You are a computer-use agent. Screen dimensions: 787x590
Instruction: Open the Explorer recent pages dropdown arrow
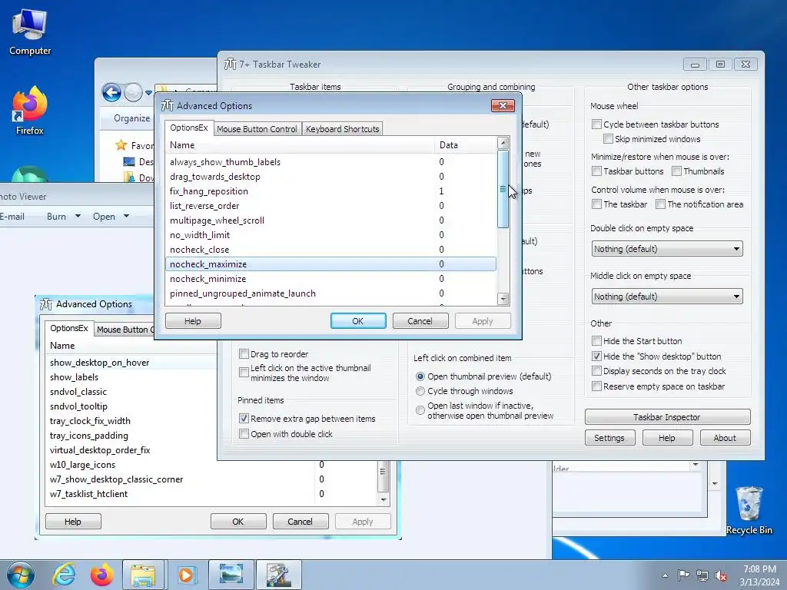pyautogui.click(x=148, y=93)
